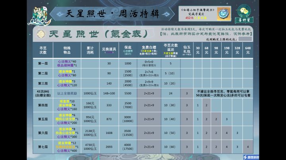Click the 166元 1000仙玉 cost cell

tap(90, 105)
